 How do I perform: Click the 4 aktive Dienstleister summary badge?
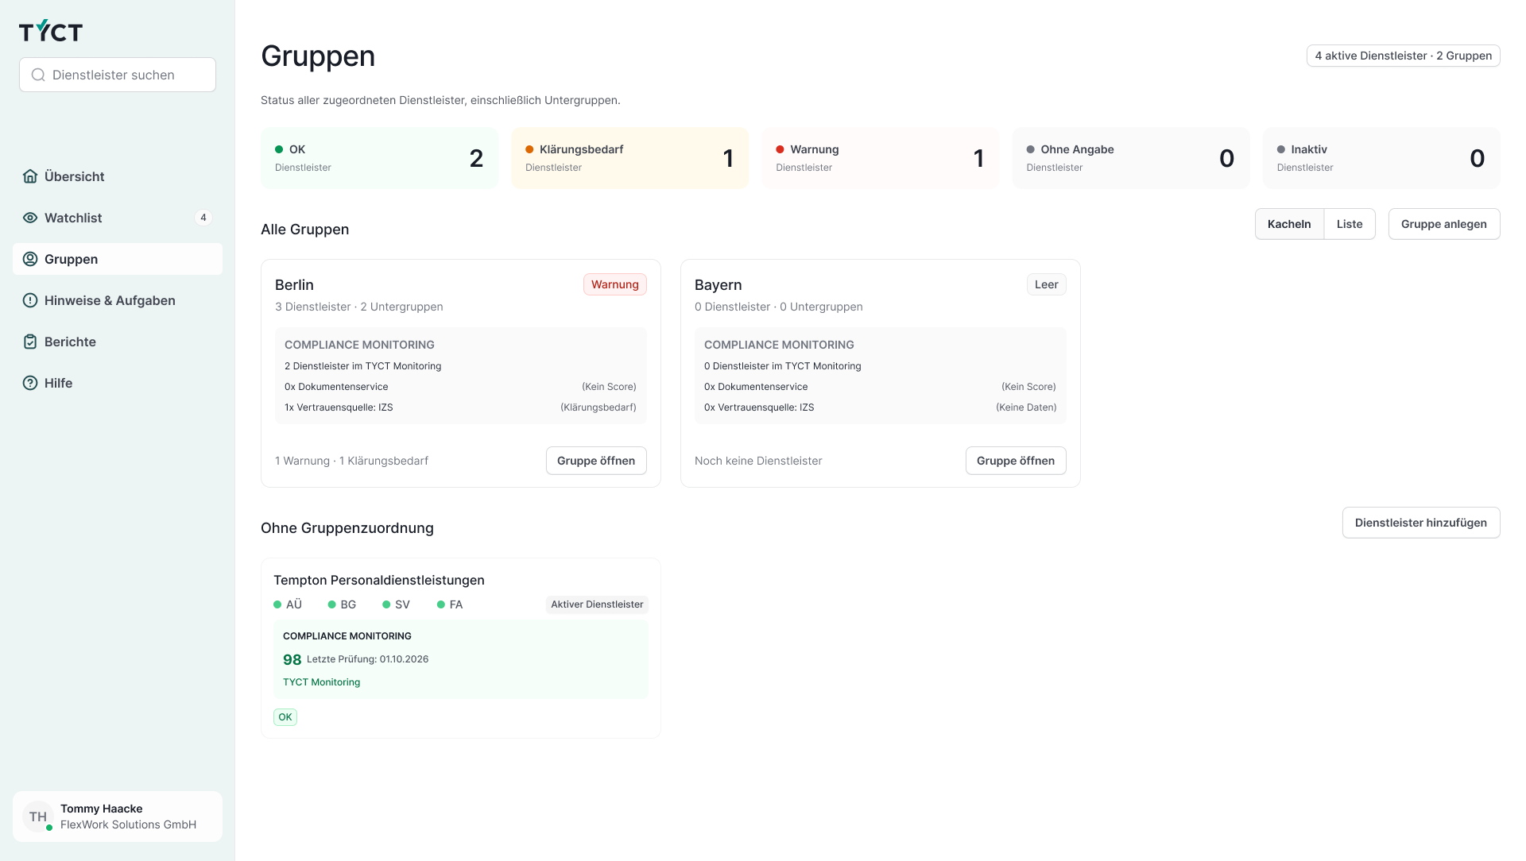click(x=1404, y=56)
